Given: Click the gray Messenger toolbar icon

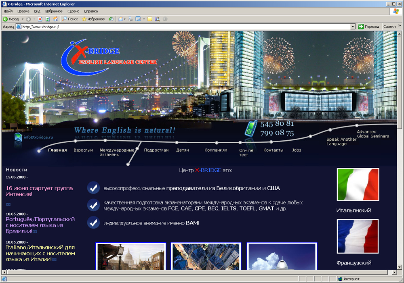Looking at the screenshot, I should 165,19.
